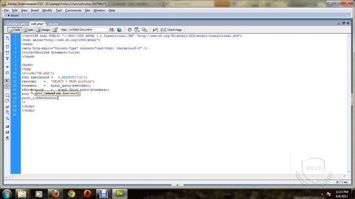355x199 pixels.
Task: Open the View menu
Action: (24, 11)
